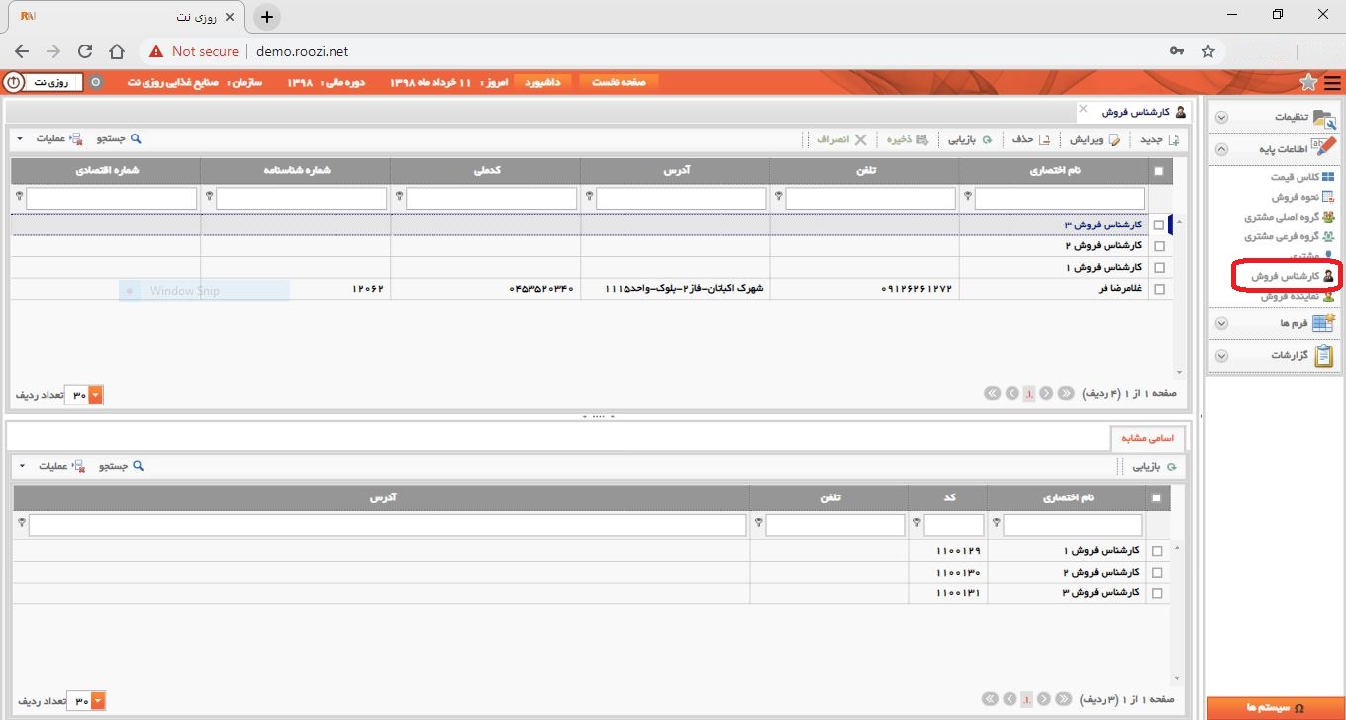Sort by کد column header in lower grid
The height and width of the screenshot is (720, 1346).
948,497
